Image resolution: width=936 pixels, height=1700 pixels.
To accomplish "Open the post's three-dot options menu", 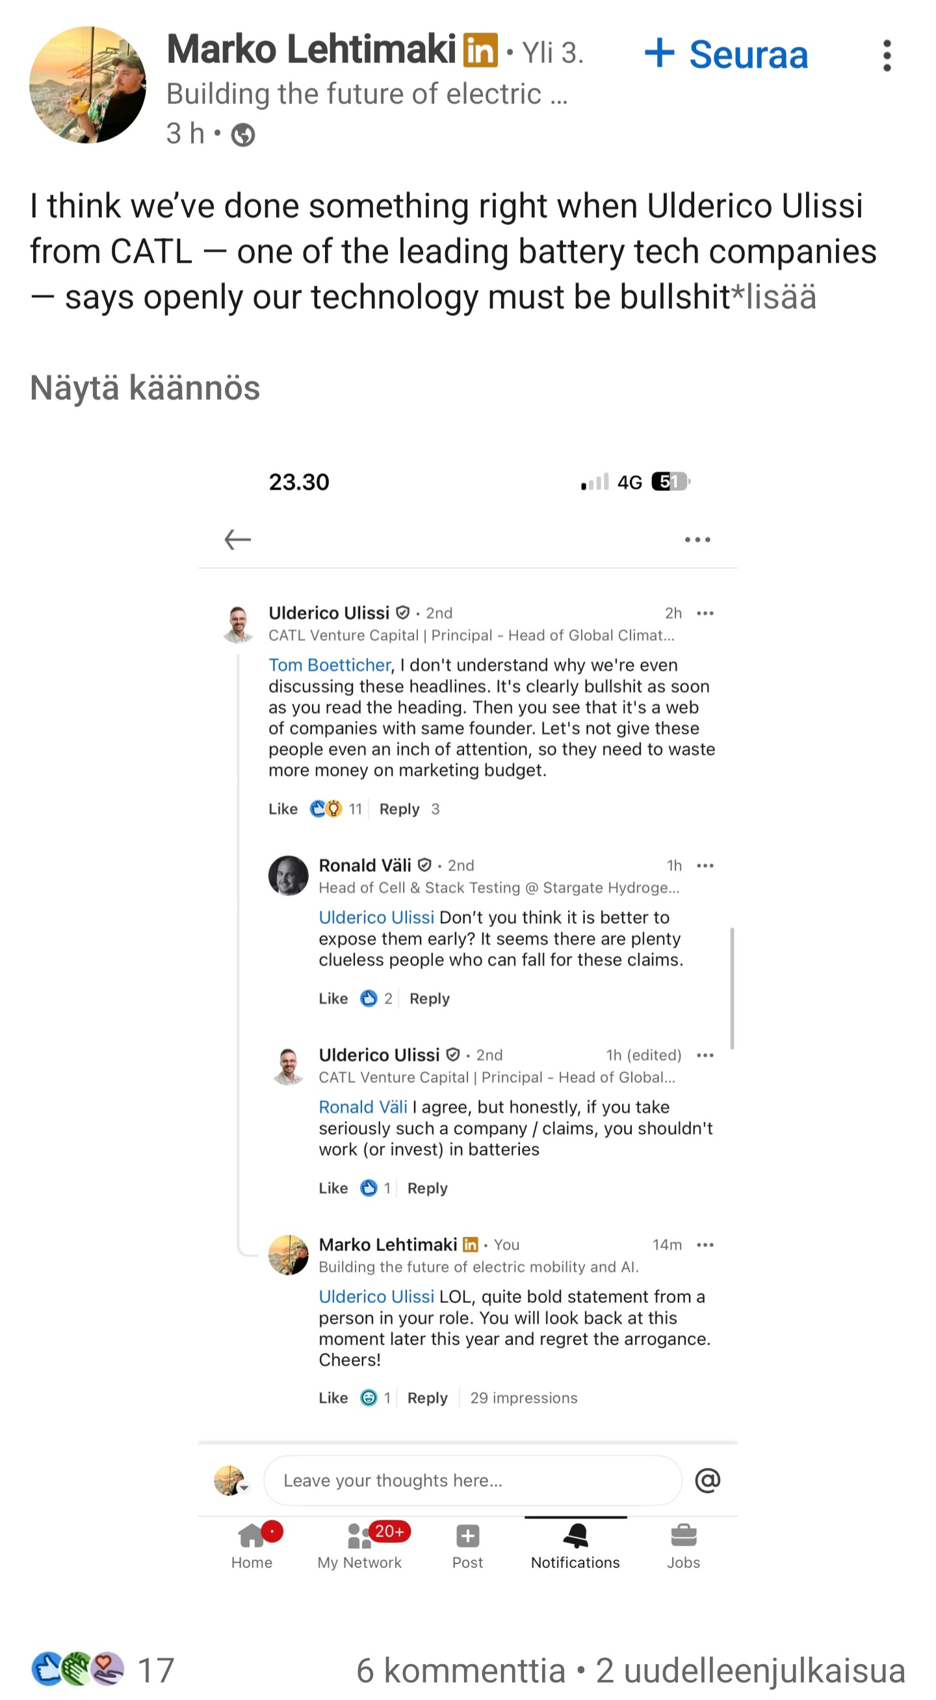I will [887, 55].
